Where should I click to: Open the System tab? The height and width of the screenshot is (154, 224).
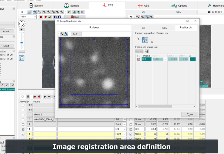point(36,6)
